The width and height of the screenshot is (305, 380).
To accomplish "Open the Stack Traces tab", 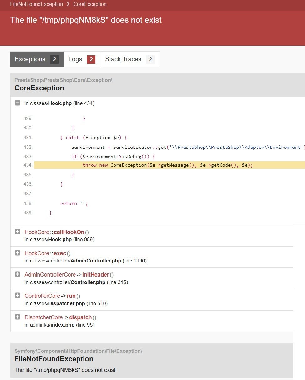I will pos(123,59).
